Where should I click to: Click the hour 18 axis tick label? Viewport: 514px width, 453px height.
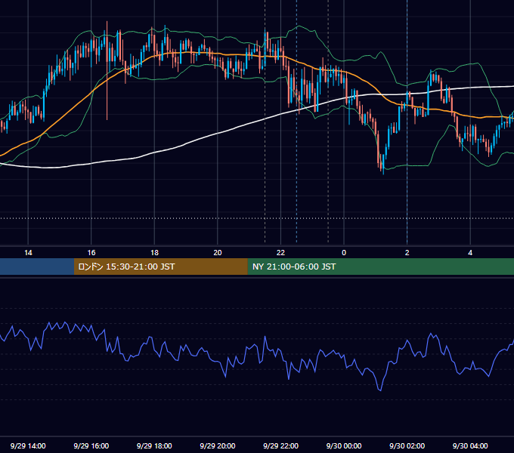click(154, 253)
